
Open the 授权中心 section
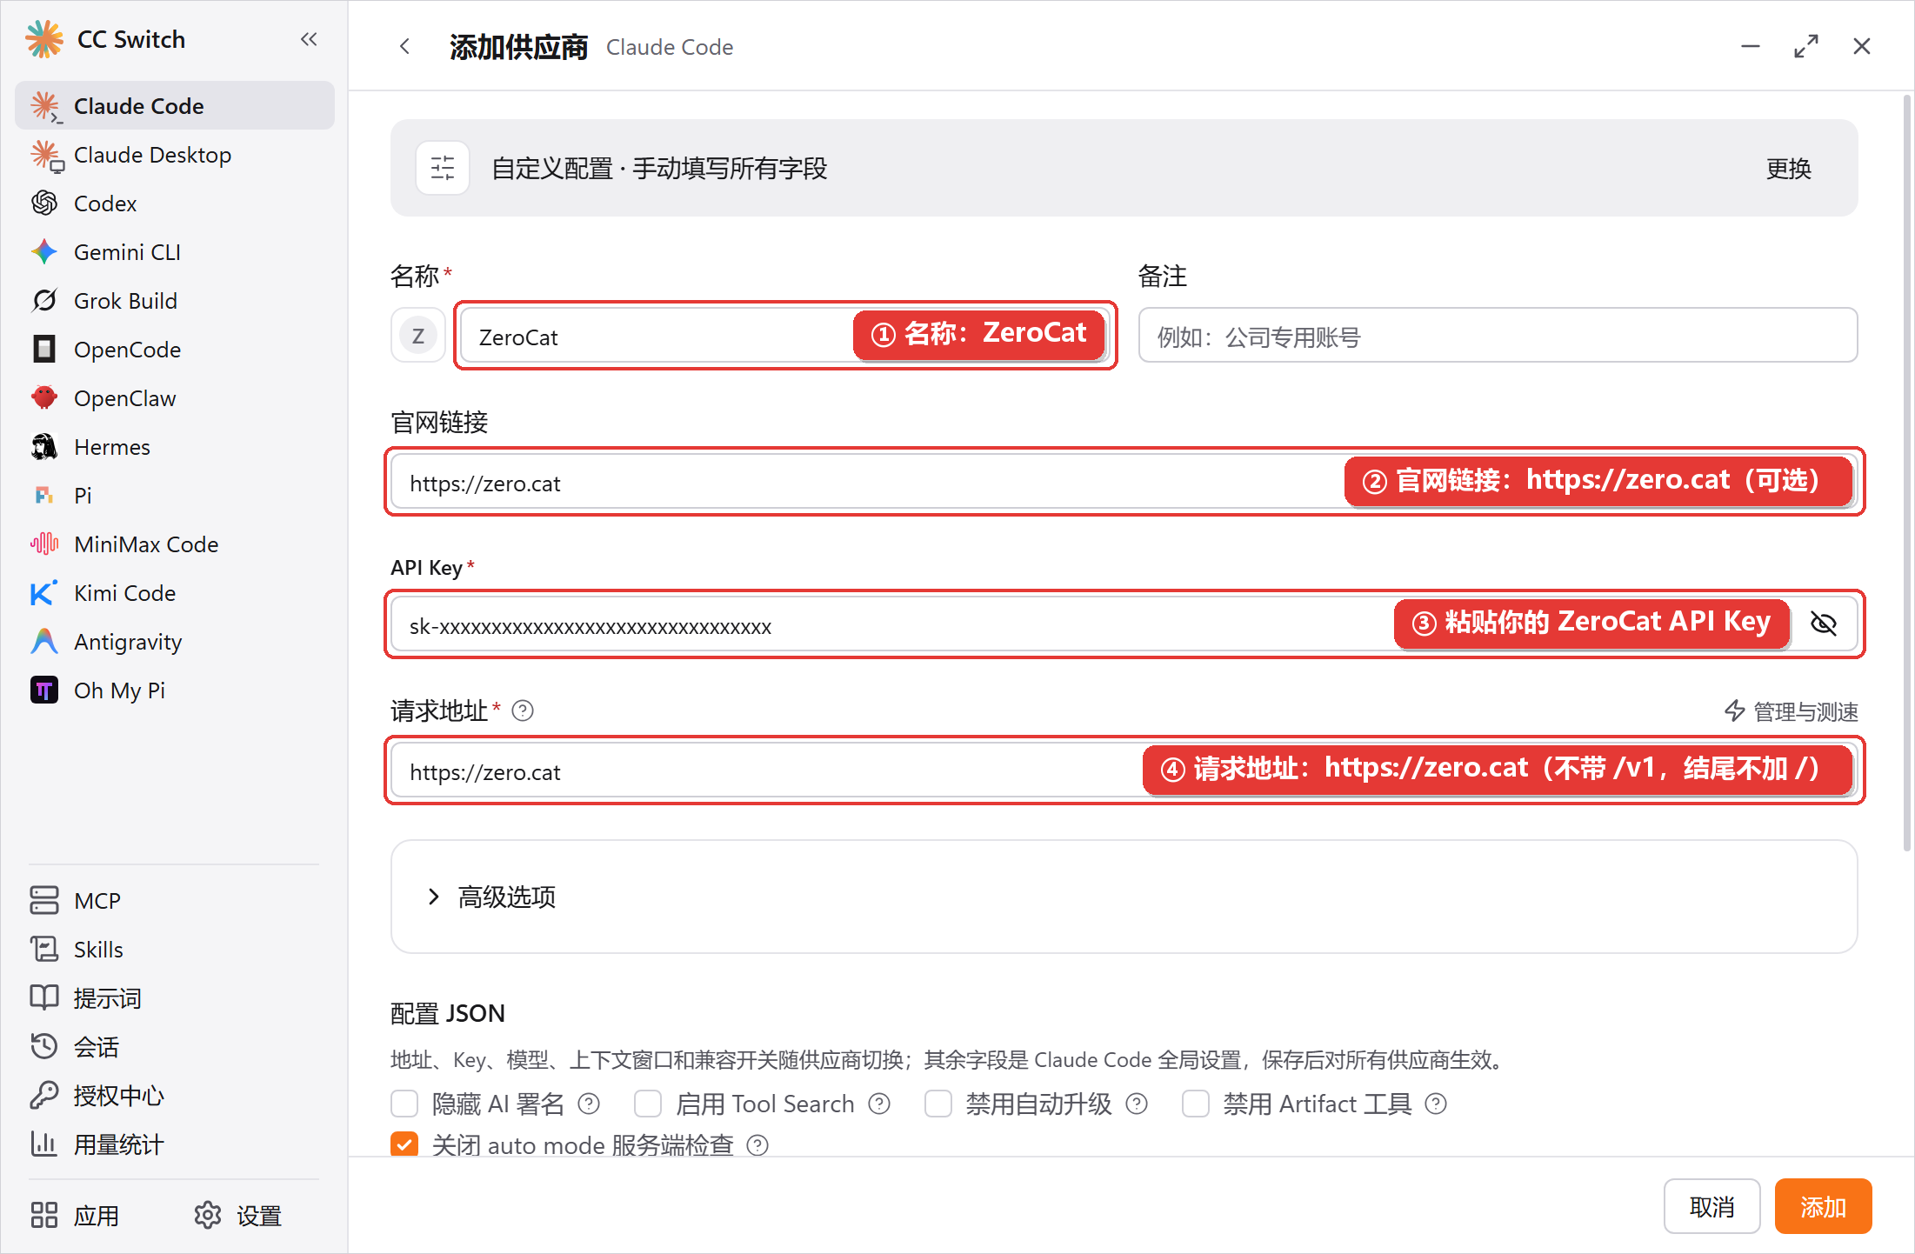(x=175, y=1096)
